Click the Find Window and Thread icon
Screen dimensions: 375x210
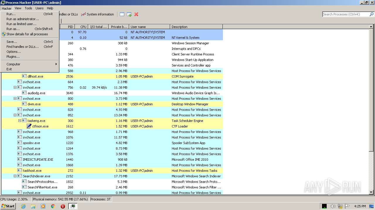click(x=129, y=14)
